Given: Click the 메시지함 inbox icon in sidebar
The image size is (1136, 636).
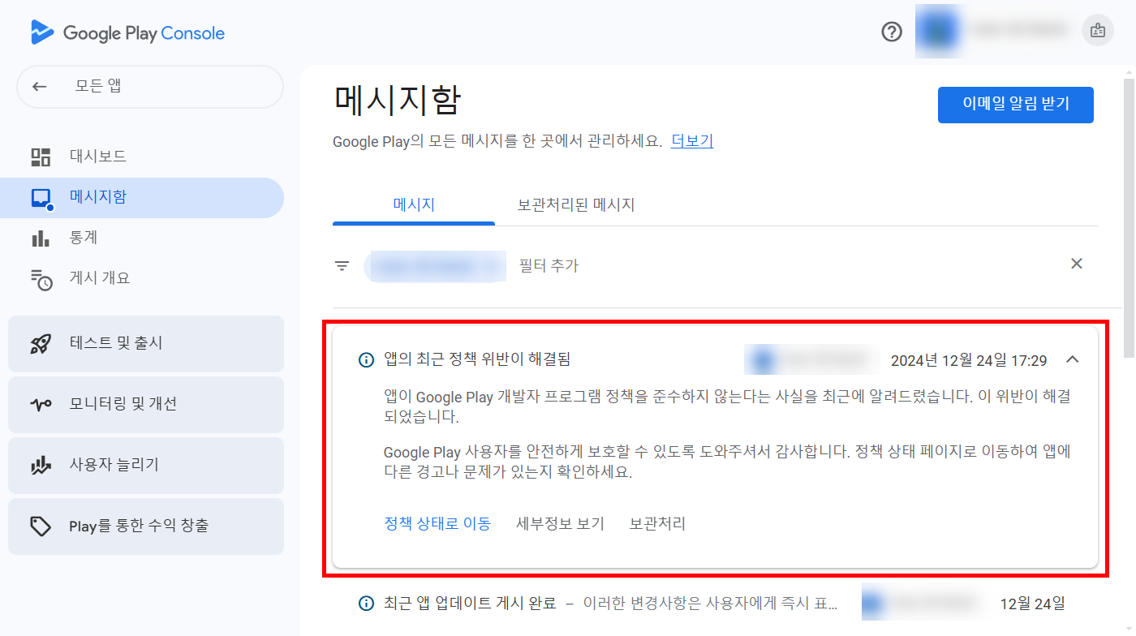Looking at the screenshot, I should click(x=41, y=198).
